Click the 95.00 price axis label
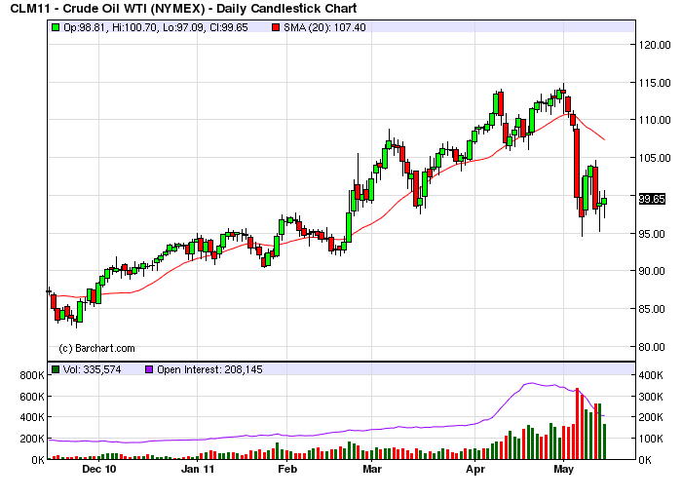Viewport: 682px width, 499px height. coord(652,234)
